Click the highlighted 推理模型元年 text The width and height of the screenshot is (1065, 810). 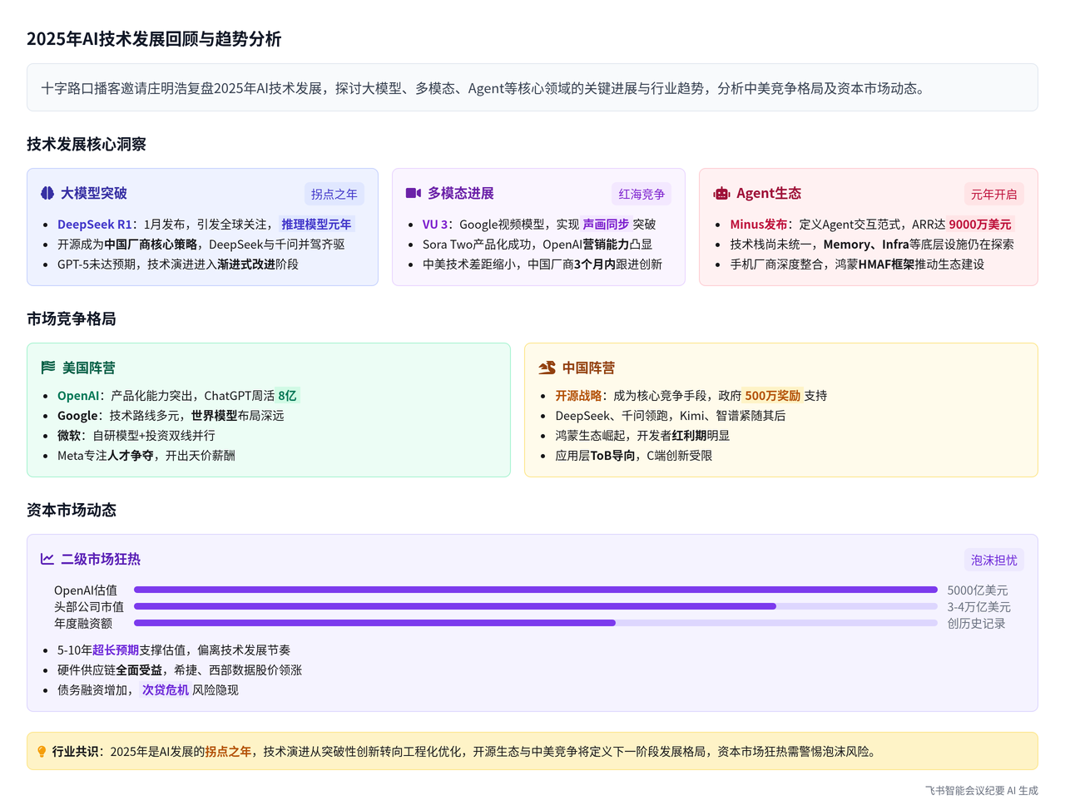316,225
